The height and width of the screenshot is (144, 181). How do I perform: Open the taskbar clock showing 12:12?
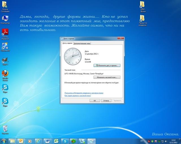coord(173,141)
